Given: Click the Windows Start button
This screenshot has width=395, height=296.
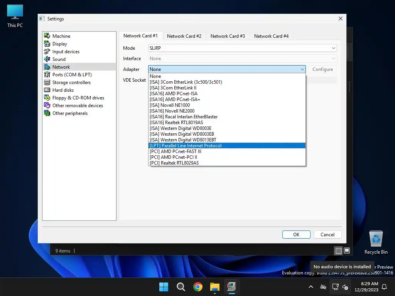Looking at the screenshot, I should pyautogui.click(x=164, y=287).
